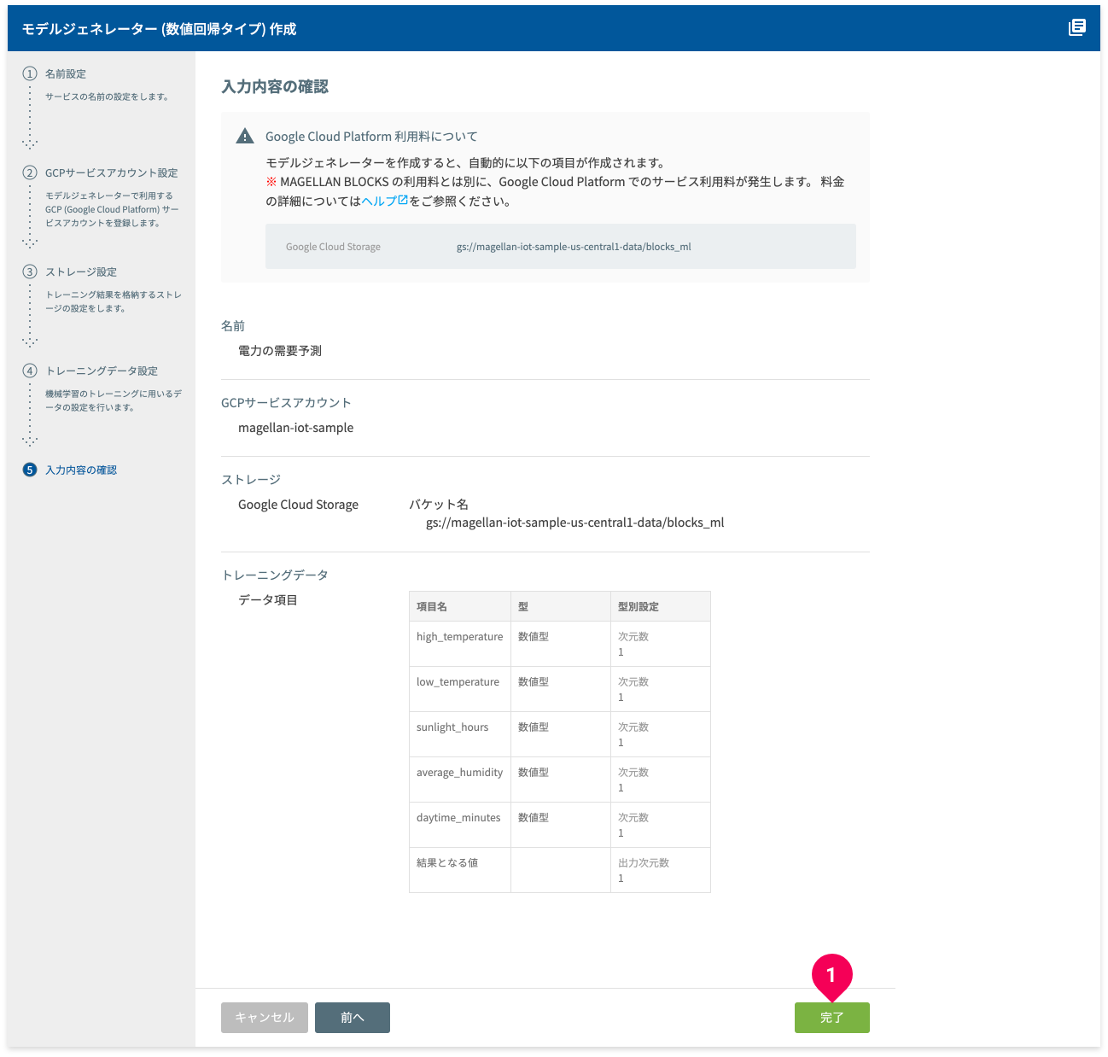Click the high_temperature table row
The width and height of the screenshot is (1108, 1057).
560,644
